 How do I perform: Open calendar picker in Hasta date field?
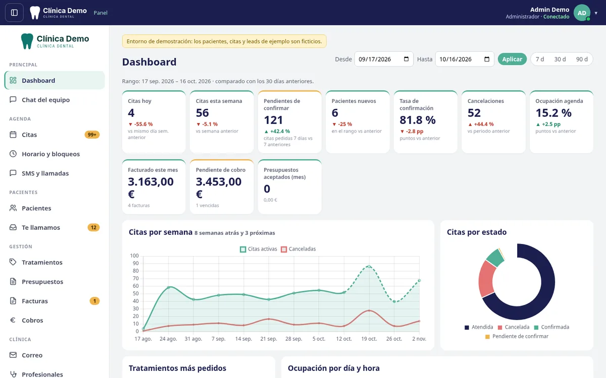click(487, 59)
